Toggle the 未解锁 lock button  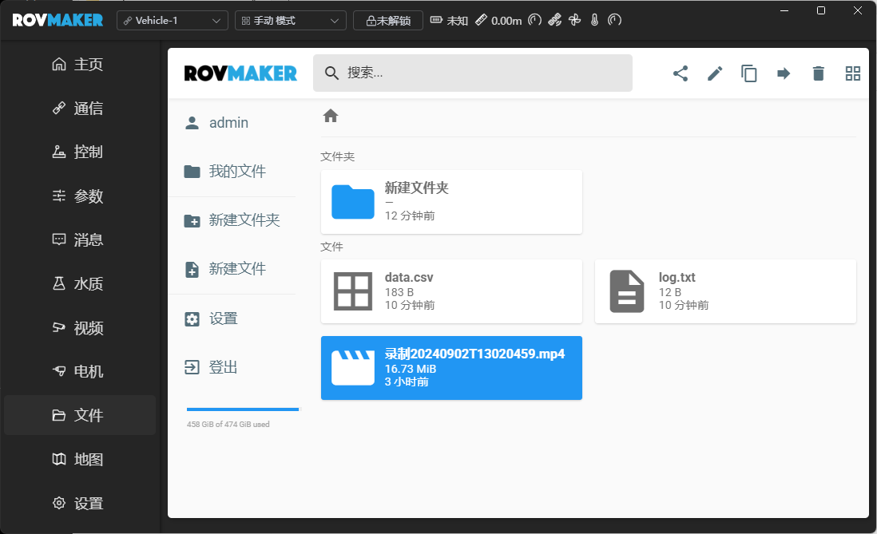pos(388,20)
